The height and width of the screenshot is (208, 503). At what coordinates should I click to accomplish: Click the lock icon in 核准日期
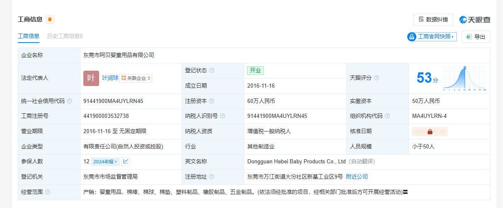(x=430, y=131)
